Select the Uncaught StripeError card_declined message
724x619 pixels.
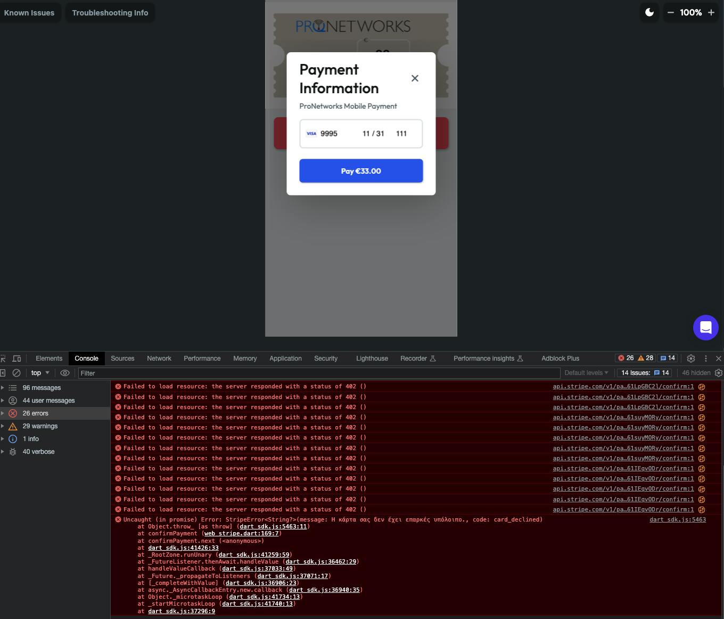coord(333,519)
